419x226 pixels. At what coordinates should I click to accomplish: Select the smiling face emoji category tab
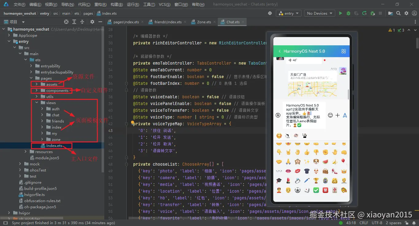coord(279,135)
